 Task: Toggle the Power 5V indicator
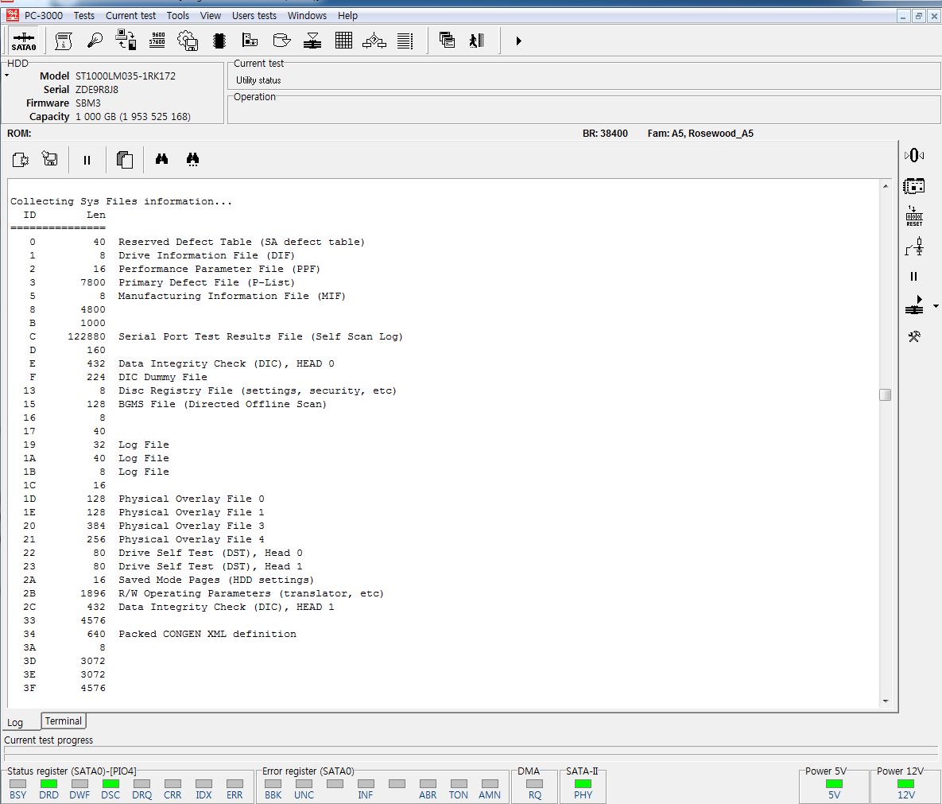coord(834,784)
